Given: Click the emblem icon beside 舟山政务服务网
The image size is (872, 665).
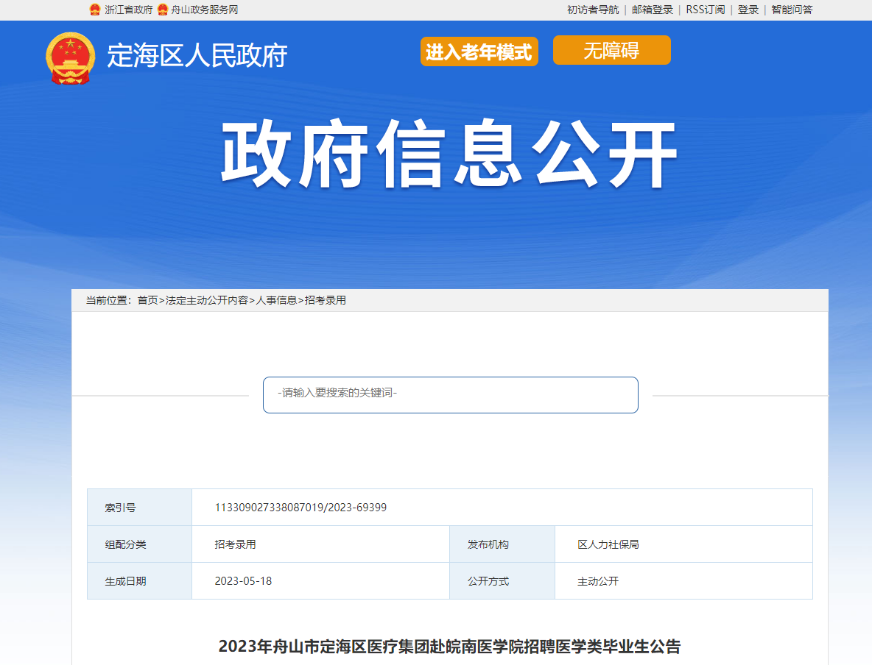Looking at the screenshot, I should tap(162, 10).
